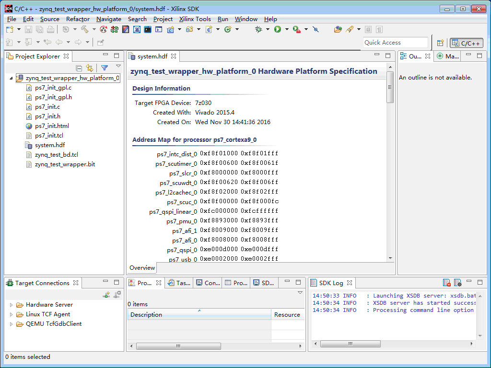Viewport: 491px width, 368px height.
Task: Click the Run External Tools icon
Action: coord(296,29)
